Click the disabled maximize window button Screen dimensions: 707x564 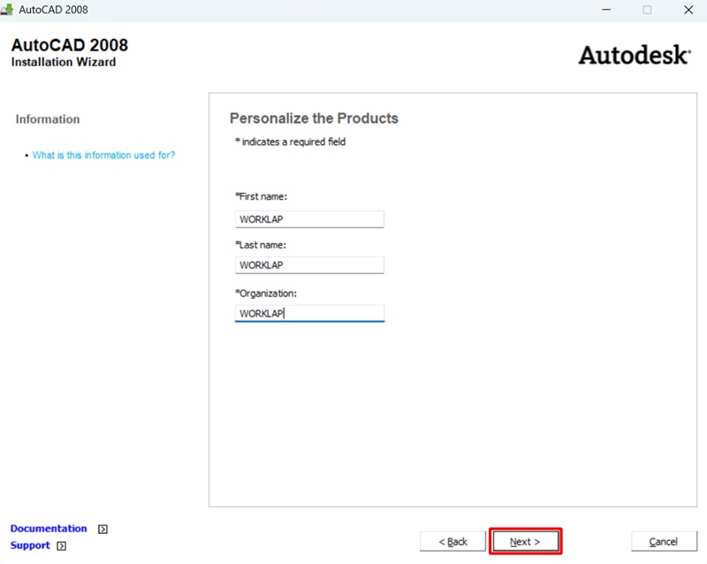coord(647,10)
